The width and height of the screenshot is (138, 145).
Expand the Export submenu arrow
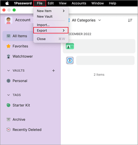click(64, 30)
